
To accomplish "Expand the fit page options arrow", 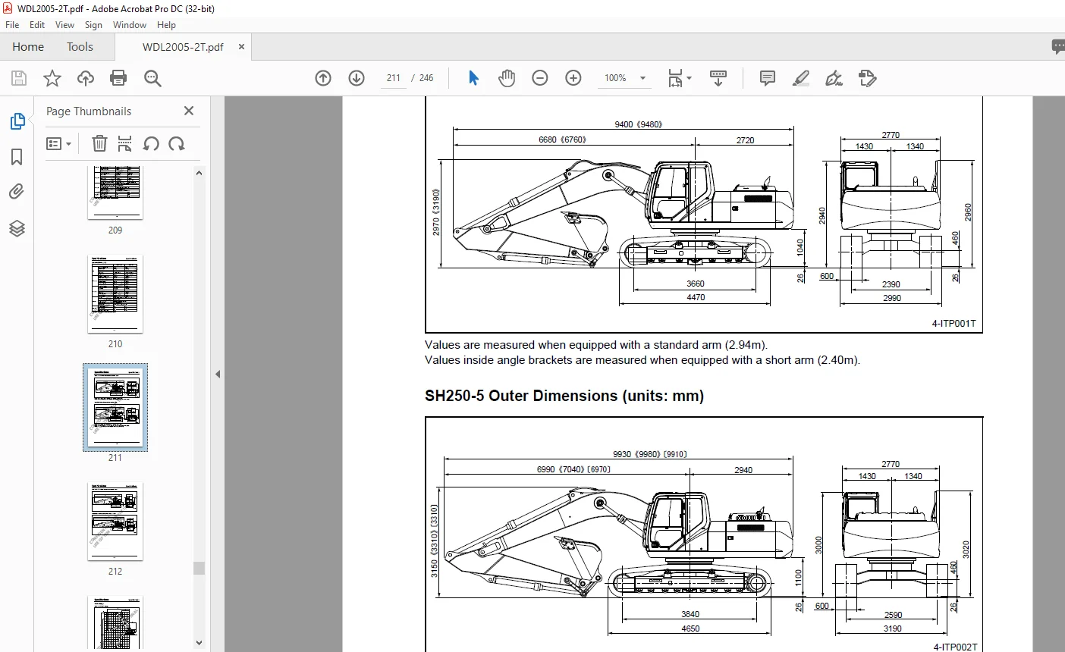I will 689,78.
